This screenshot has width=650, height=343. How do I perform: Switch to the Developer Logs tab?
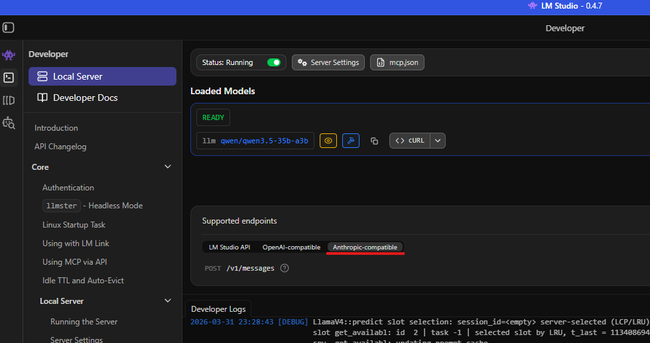click(218, 309)
